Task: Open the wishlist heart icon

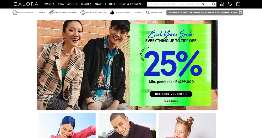Action: [230, 4]
